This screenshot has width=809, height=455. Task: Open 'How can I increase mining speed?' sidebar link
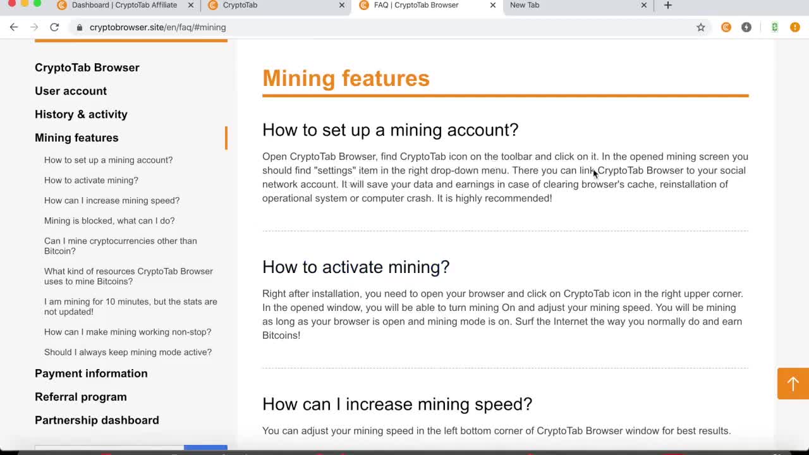tap(112, 200)
